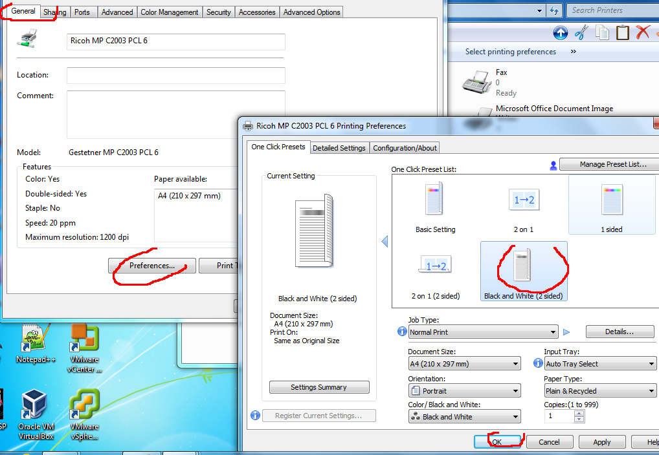Switch to the Detailed Settings tab

339,148
